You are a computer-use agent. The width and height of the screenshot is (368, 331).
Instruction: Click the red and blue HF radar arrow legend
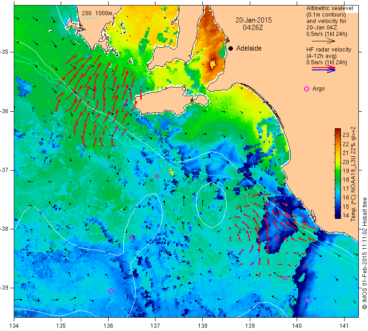point(324,69)
